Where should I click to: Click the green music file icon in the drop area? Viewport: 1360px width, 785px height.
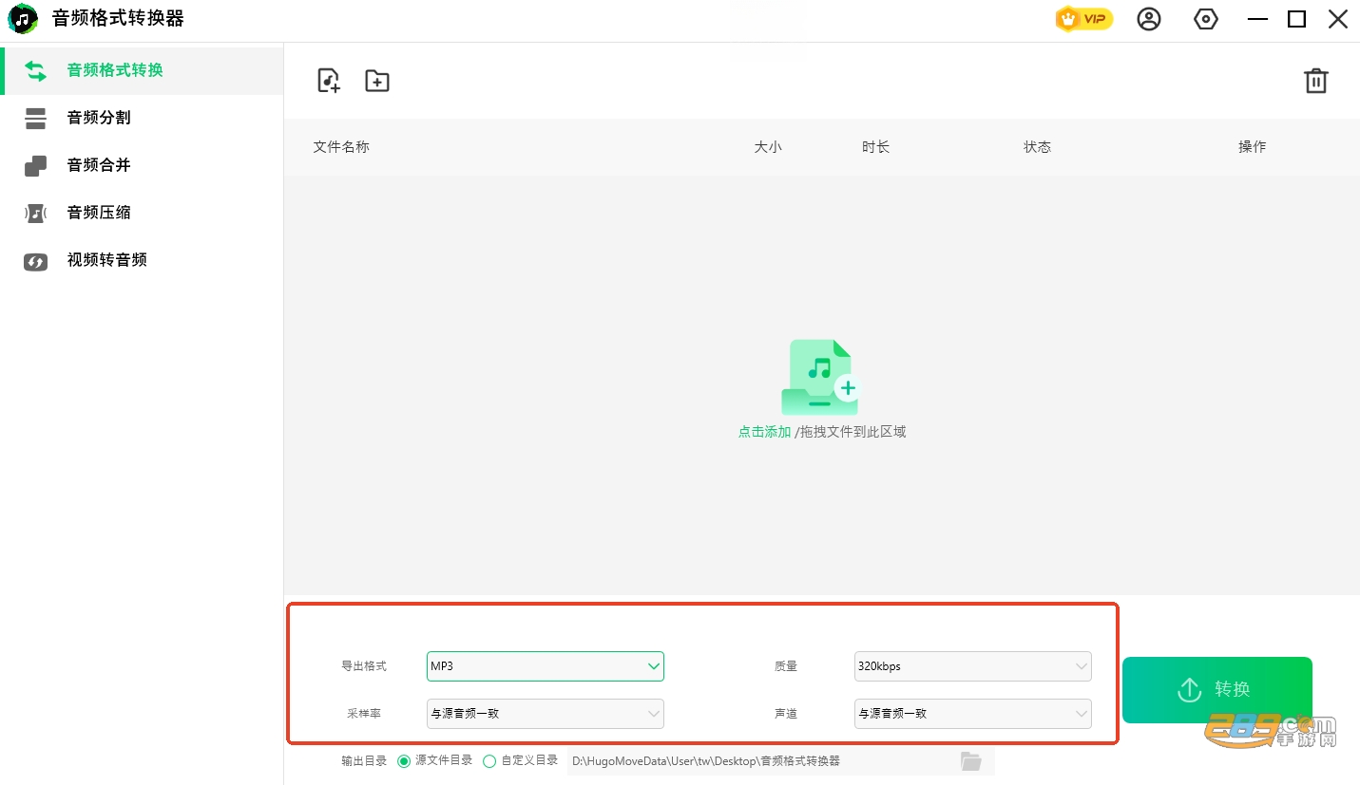[820, 377]
